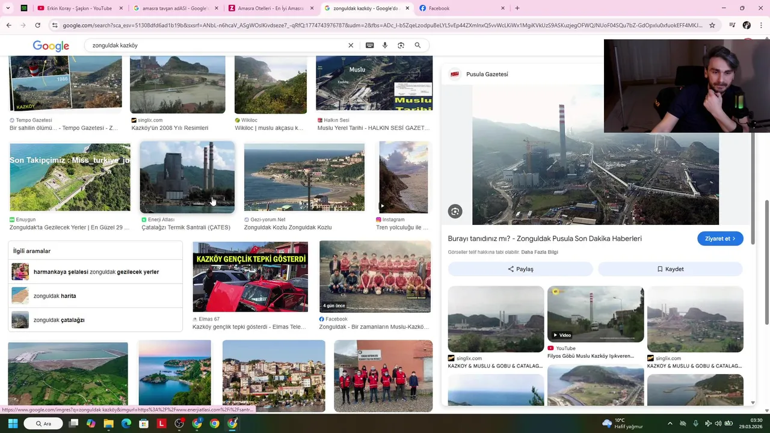
Task: Open Muslu Yerel Tarihi Halkın Sesi result
Action: 373,128
